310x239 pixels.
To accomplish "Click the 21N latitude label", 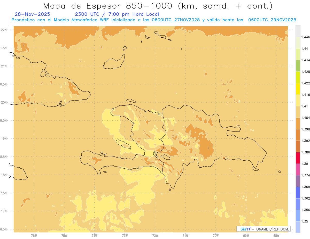I will [x=4, y=66].
